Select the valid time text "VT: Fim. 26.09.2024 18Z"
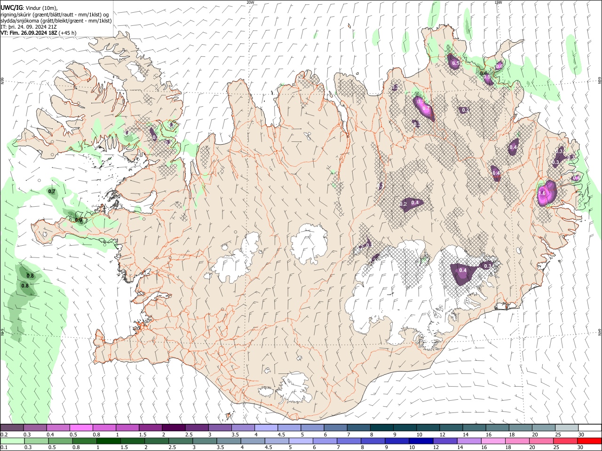 pos(29,33)
